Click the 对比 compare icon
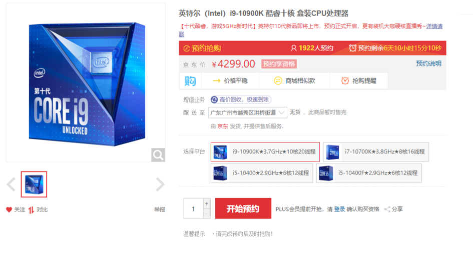Viewport: 473px width, 260px height. 31,210
